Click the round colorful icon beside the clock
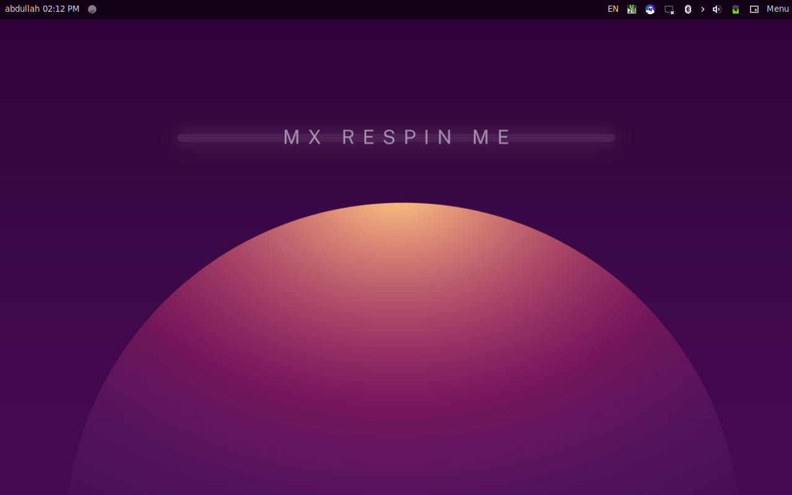This screenshot has width=792, height=495. coord(92,9)
